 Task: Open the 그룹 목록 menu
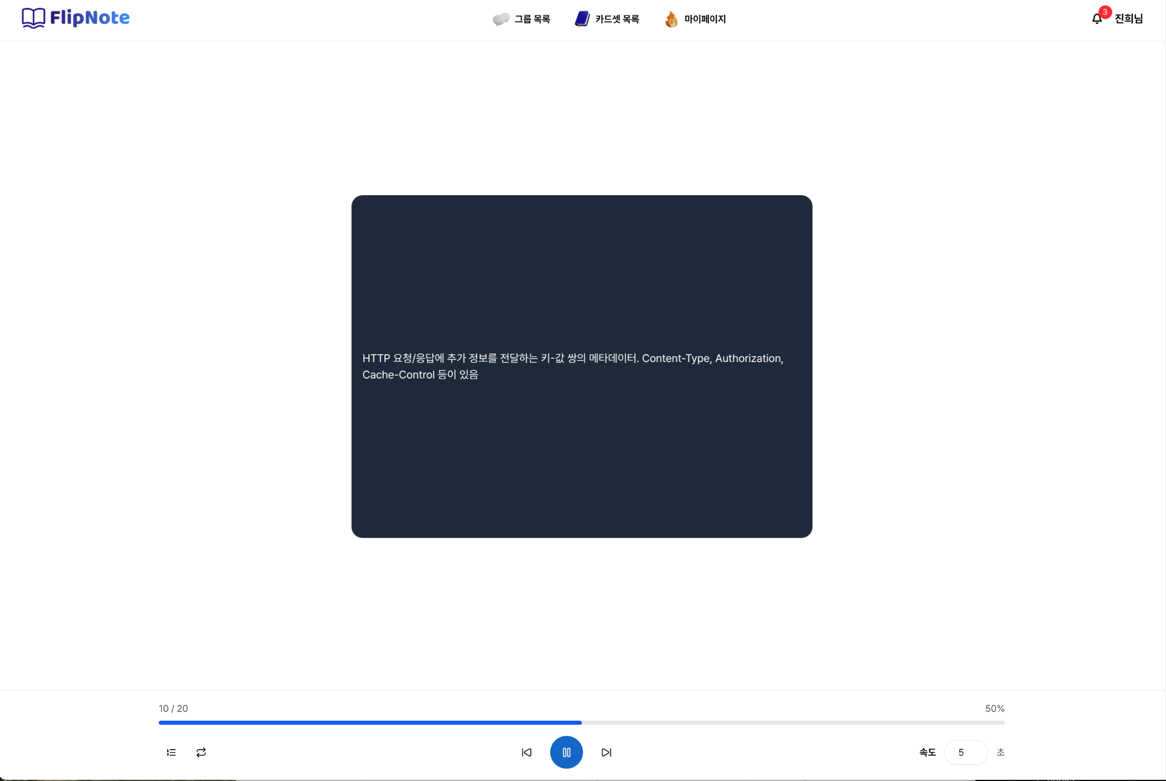[522, 19]
